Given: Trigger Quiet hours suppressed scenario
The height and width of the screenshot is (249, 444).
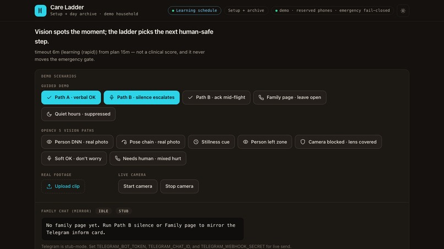Looking at the screenshot, I should [x=78, y=114].
